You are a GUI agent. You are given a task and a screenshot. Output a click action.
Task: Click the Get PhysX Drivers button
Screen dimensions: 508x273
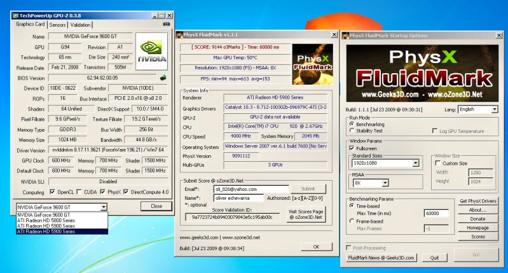[x=477, y=201]
